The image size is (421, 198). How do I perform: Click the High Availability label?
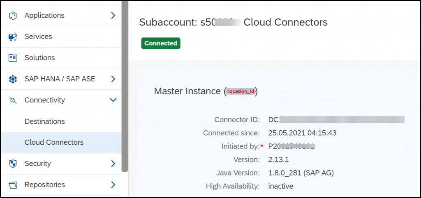(233, 186)
